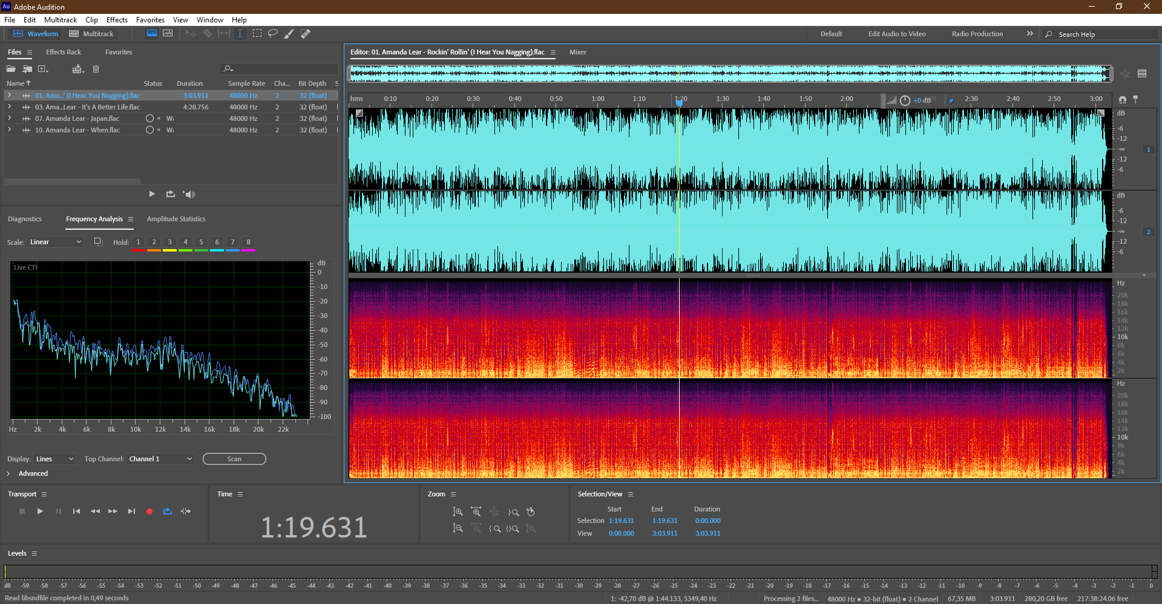Select the Paintbrush Selection tool
This screenshot has width=1162, height=604.
(289, 34)
